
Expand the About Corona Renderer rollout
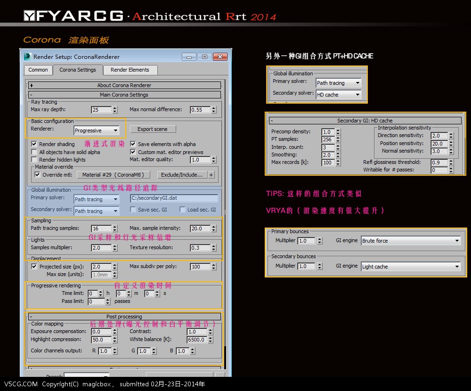tap(124, 85)
